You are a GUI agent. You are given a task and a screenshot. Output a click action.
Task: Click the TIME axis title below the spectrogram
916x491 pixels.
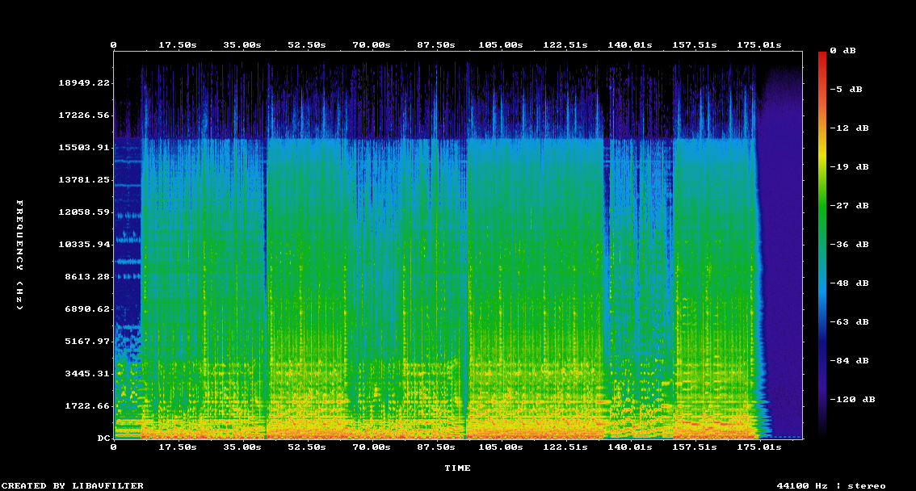pyautogui.click(x=457, y=468)
